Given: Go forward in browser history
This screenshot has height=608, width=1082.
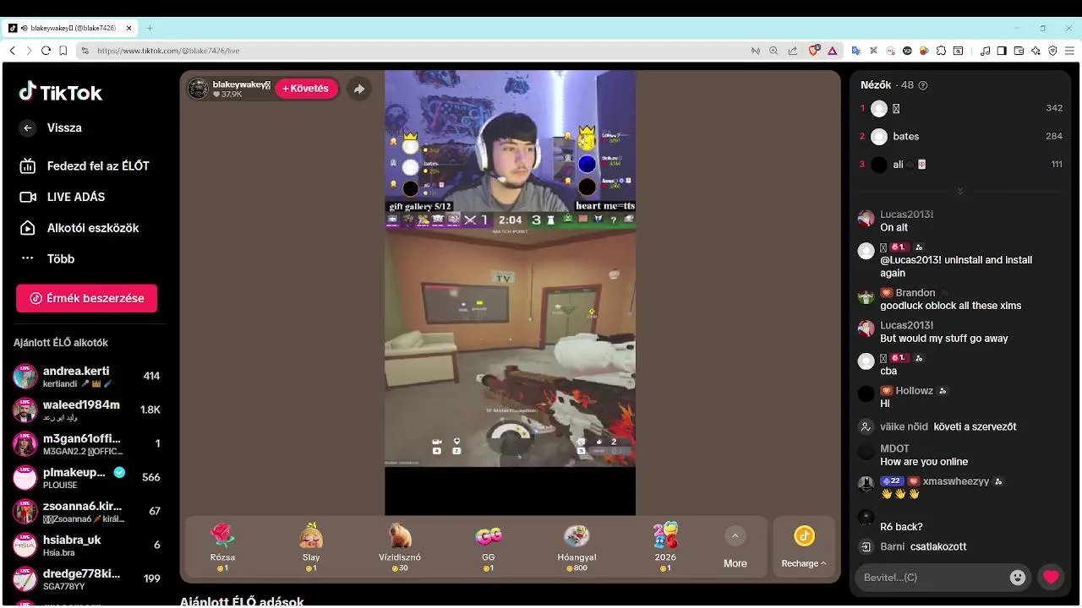Looking at the screenshot, I should 29,51.
